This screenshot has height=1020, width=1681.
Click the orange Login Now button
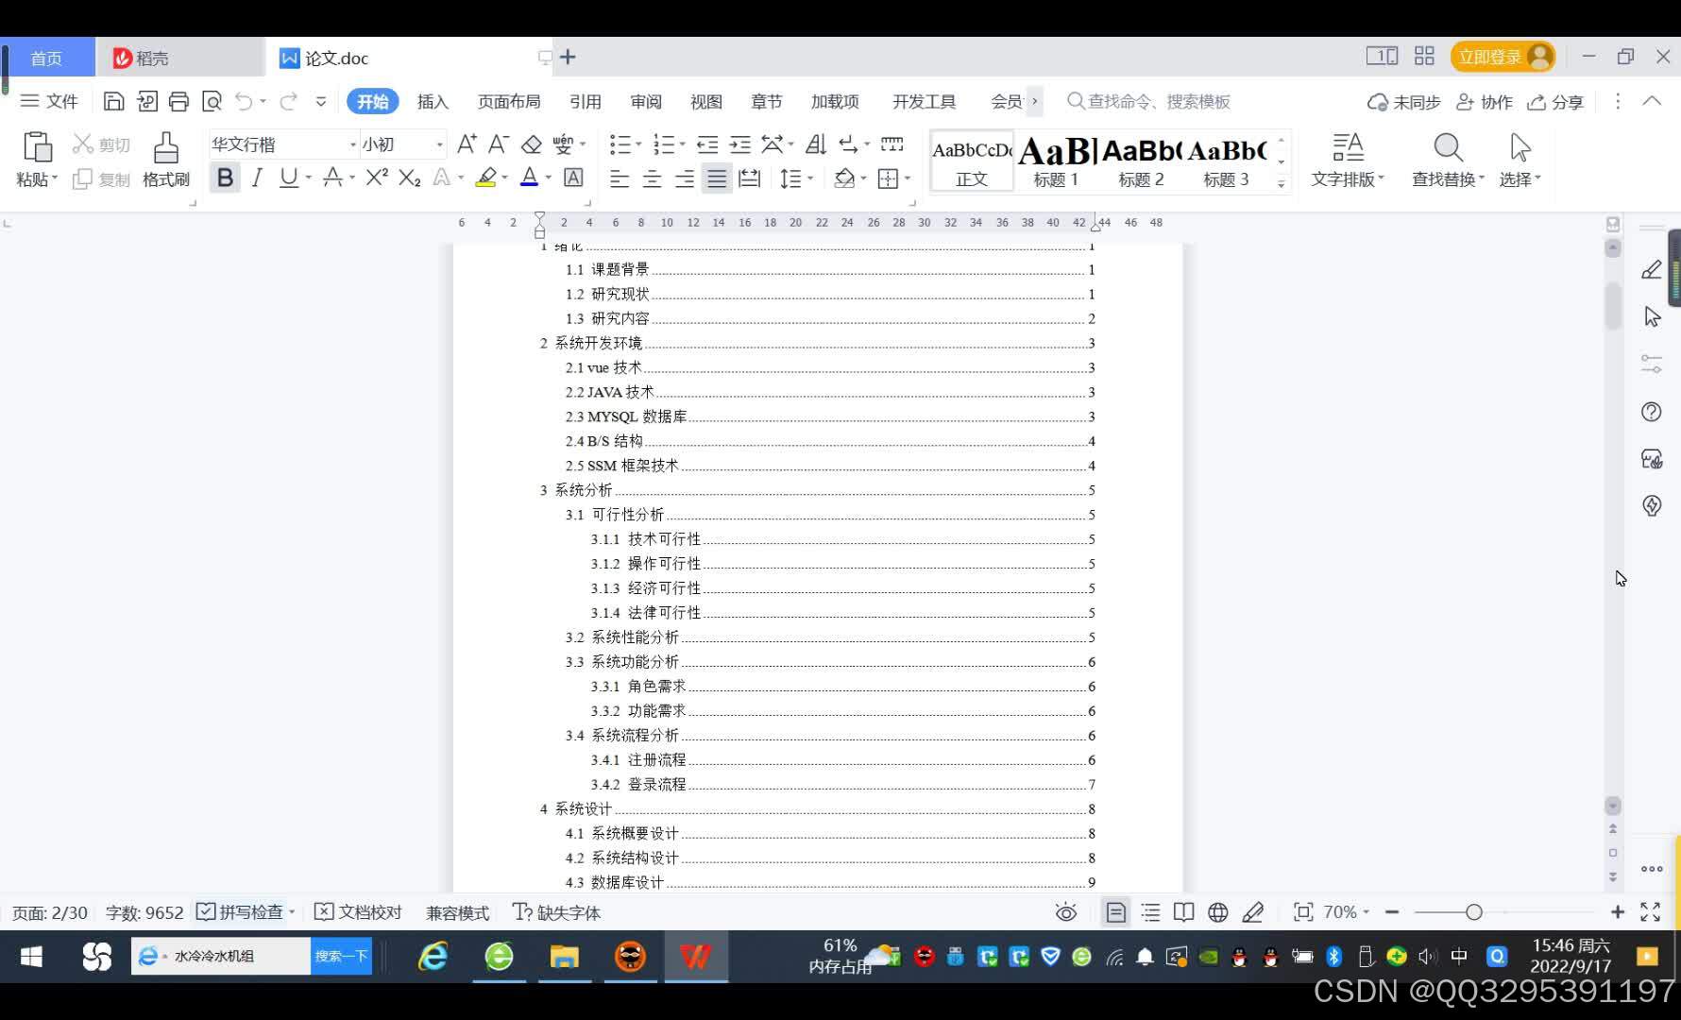[1503, 57]
